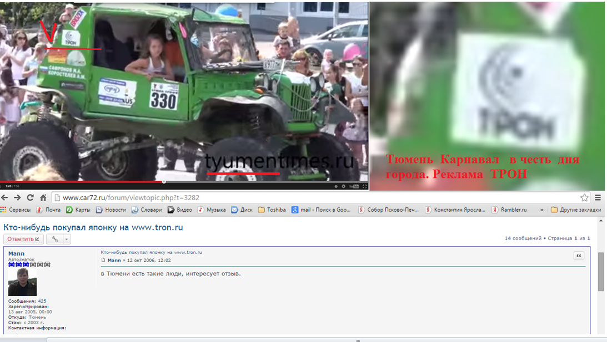Open the Почта bookmark

tap(49, 210)
